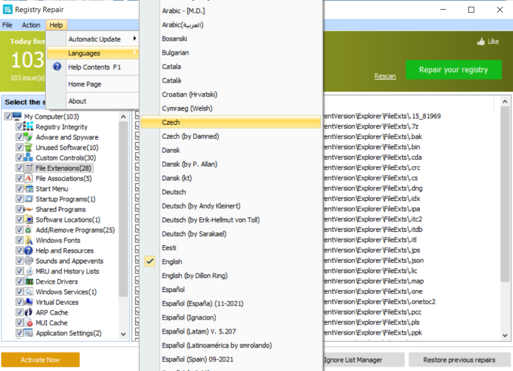Screen dimensions: 513x371
Task: Open the Action menu
Action: pyautogui.click(x=31, y=25)
